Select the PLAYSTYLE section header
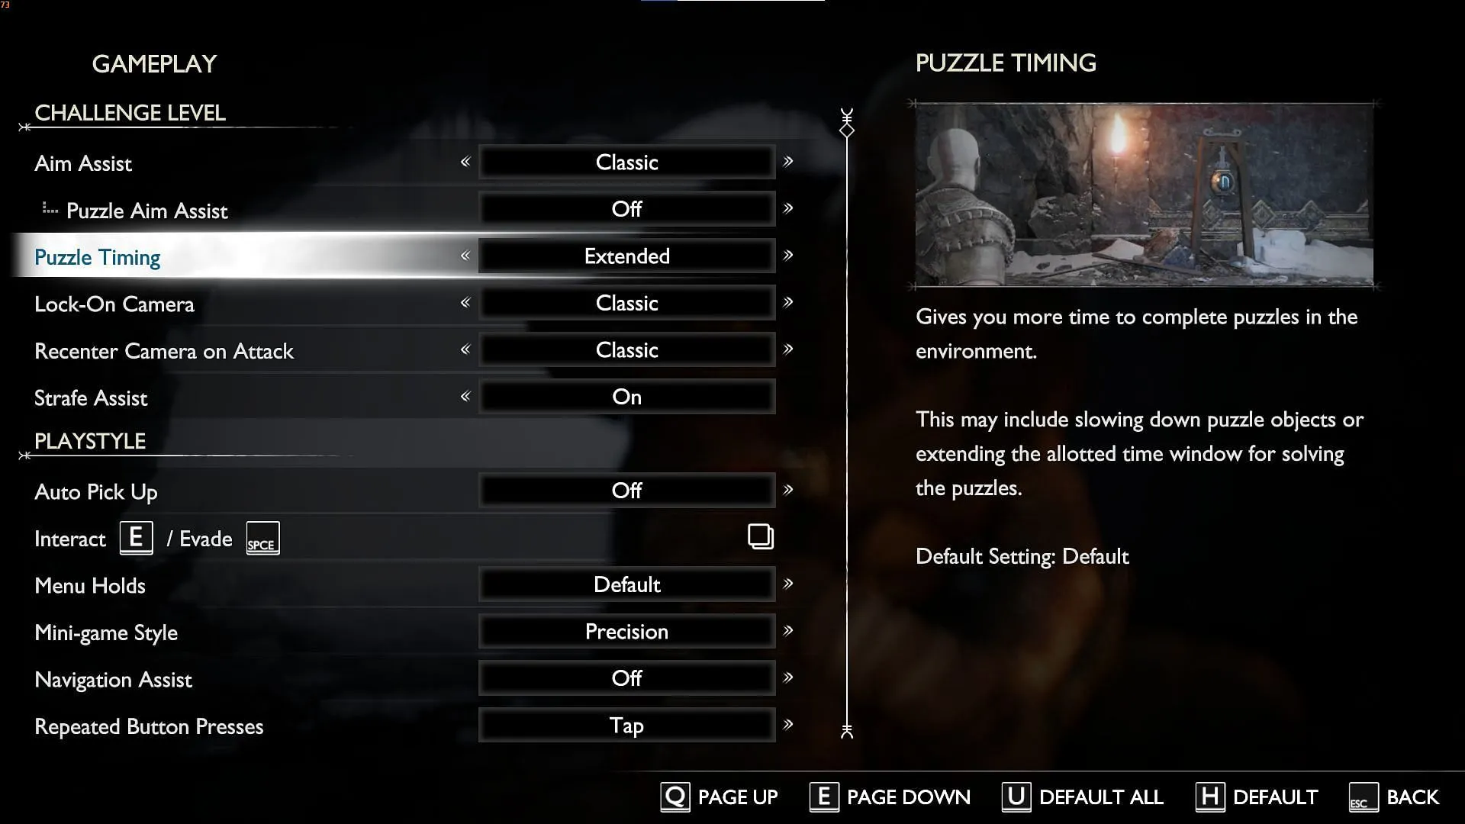The image size is (1465, 824). click(x=89, y=439)
